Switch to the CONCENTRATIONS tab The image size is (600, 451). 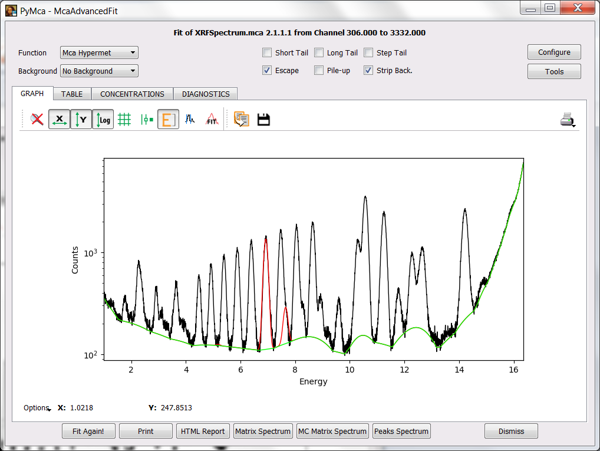click(x=132, y=94)
